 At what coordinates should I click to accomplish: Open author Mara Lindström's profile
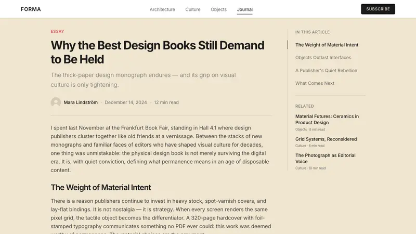81,102
